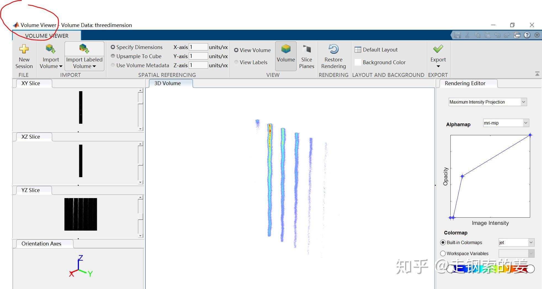Select the VOLUME VIEWER ribbon tab
The image size is (542, 289).
coord(47,36)
